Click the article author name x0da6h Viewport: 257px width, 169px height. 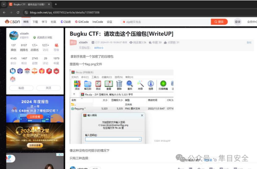(x=83, y=42)
